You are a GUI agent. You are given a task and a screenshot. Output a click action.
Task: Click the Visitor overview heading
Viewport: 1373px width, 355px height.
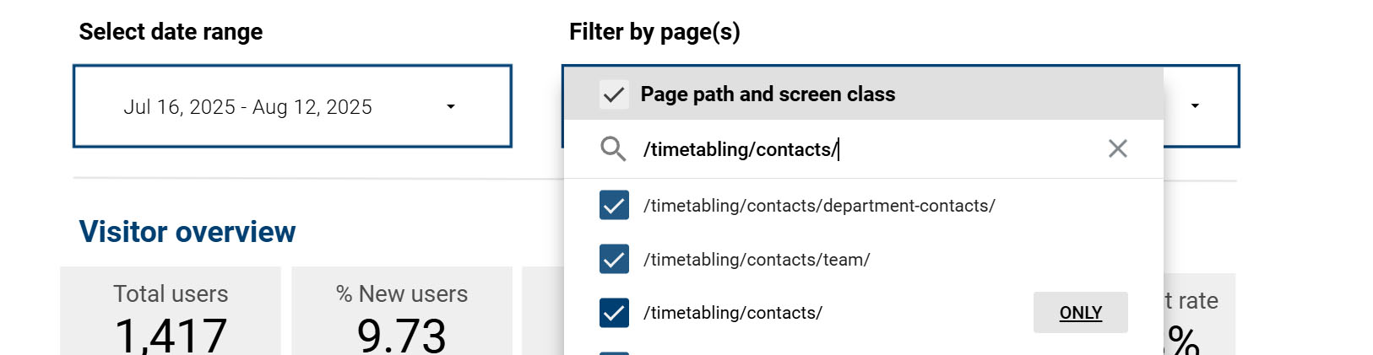pos(187,232)
